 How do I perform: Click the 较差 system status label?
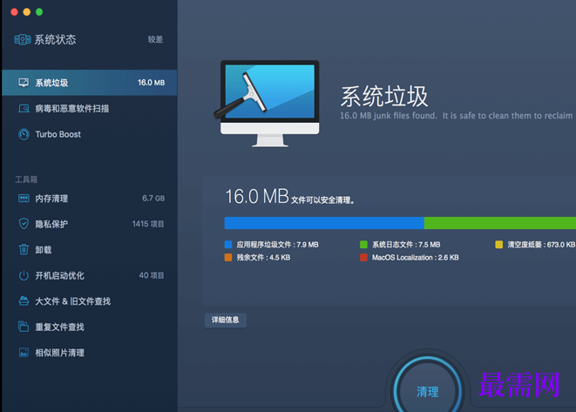click(155, 39)
